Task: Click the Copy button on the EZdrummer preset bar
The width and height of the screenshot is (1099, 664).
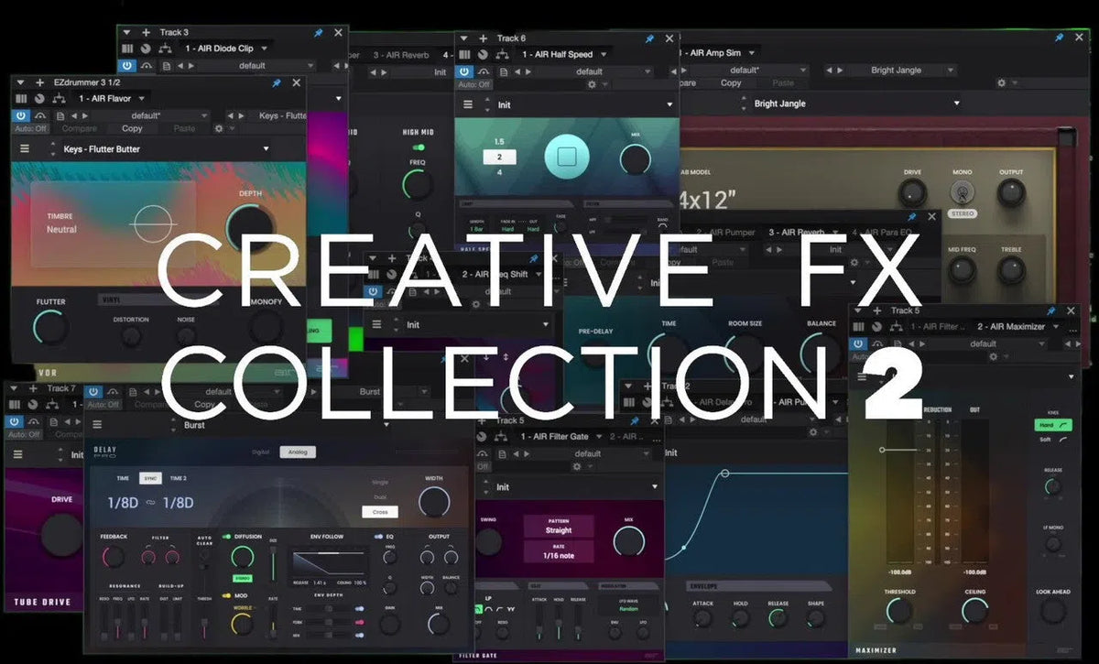Action: (x=131, y=128)
